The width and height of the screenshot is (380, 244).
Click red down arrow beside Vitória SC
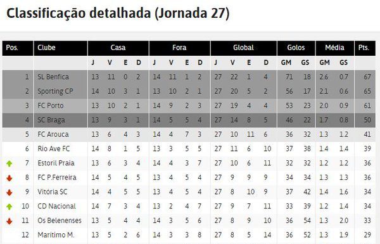click(x=9, y=193)
